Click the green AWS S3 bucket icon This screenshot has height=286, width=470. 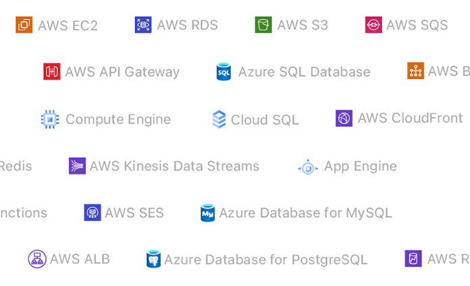pos(263,25)
